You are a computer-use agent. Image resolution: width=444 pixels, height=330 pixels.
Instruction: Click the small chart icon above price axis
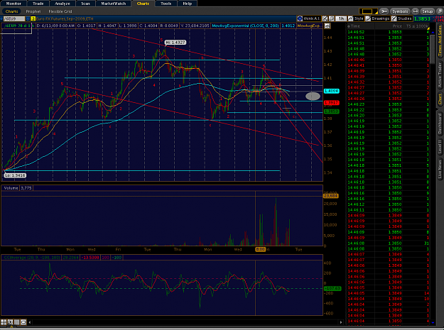(x=327, y=26)
